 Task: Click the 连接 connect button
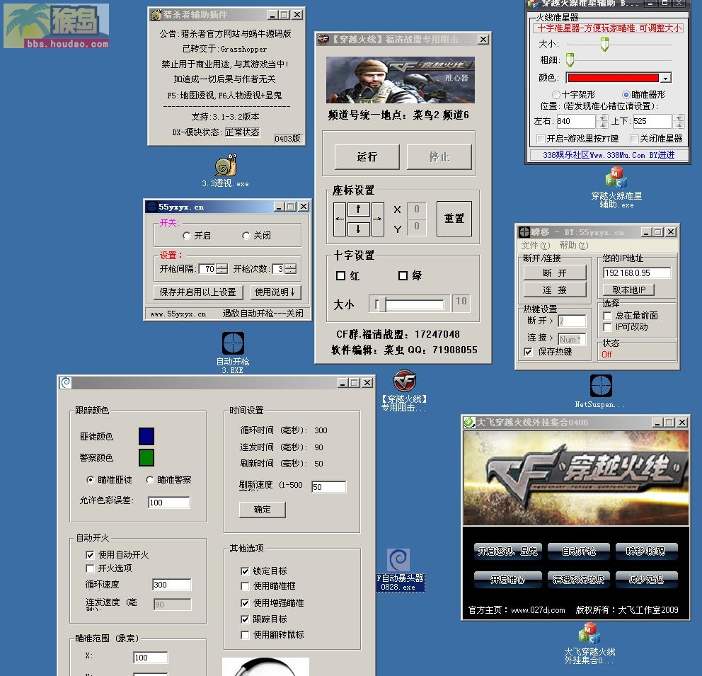click(555, 290)
